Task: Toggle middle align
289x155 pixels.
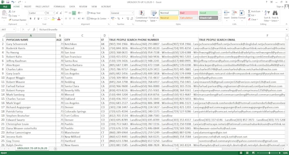Action: (x=70, y=13)
